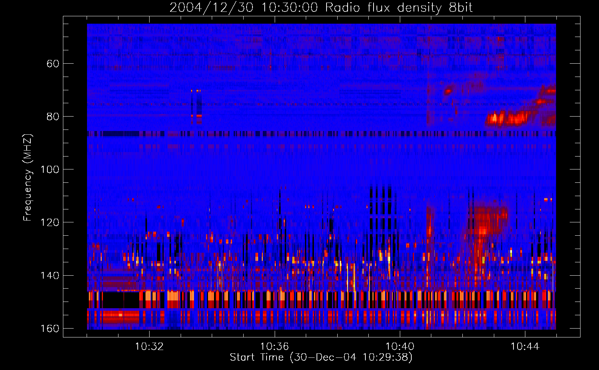Click the plot title '2004/12/30 10:30:00 Radio flux density 8bit'
The height and width of the screenshot is (370, 599).
(321, 7)
